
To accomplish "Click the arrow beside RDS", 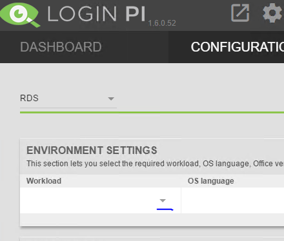I will (111, 99).
